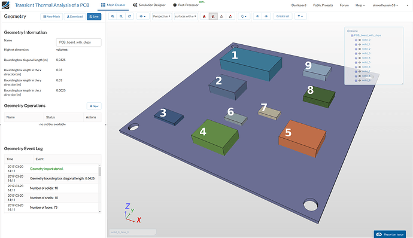Click the Event Log scroll down arrow
413x238 pixels.
(x=99, y=212)
